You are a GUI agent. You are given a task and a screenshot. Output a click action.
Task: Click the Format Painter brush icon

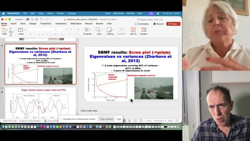pyautogui.click(x=11, y=35)
